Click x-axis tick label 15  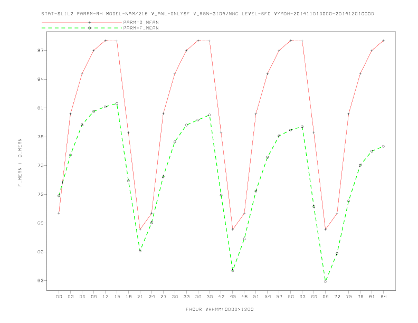[x=117, y=297]
